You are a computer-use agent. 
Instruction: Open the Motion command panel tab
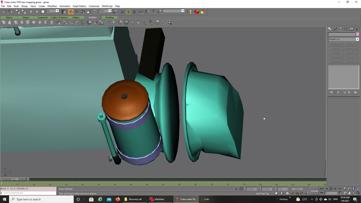click(346, 29)
